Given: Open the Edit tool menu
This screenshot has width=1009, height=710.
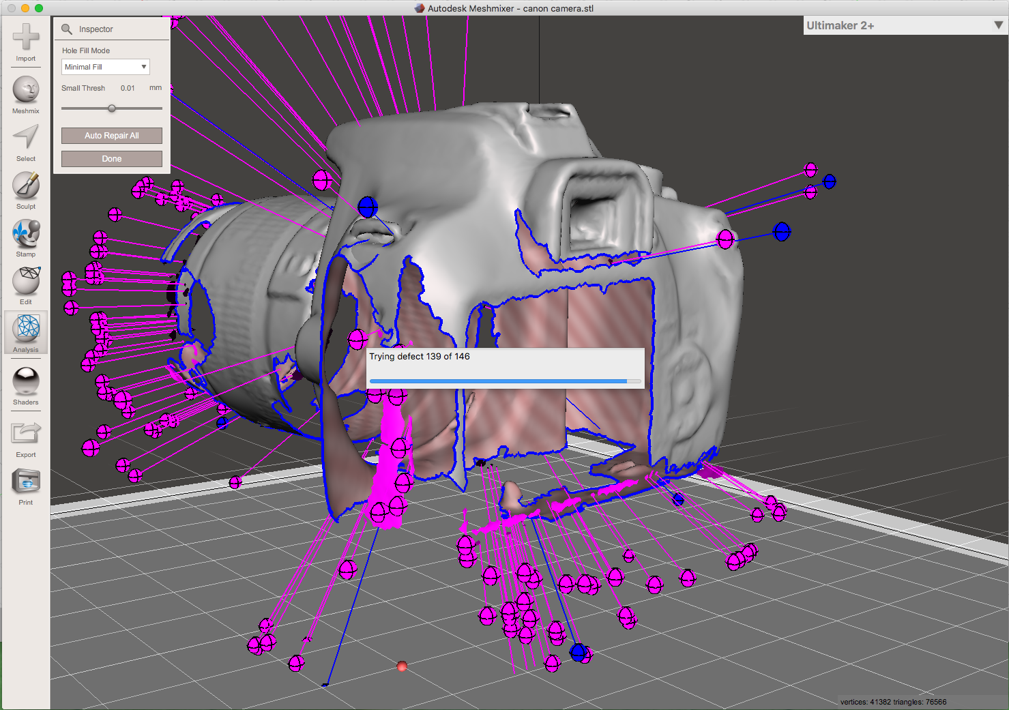Looking at the screenshot, I should pos(26,286).
